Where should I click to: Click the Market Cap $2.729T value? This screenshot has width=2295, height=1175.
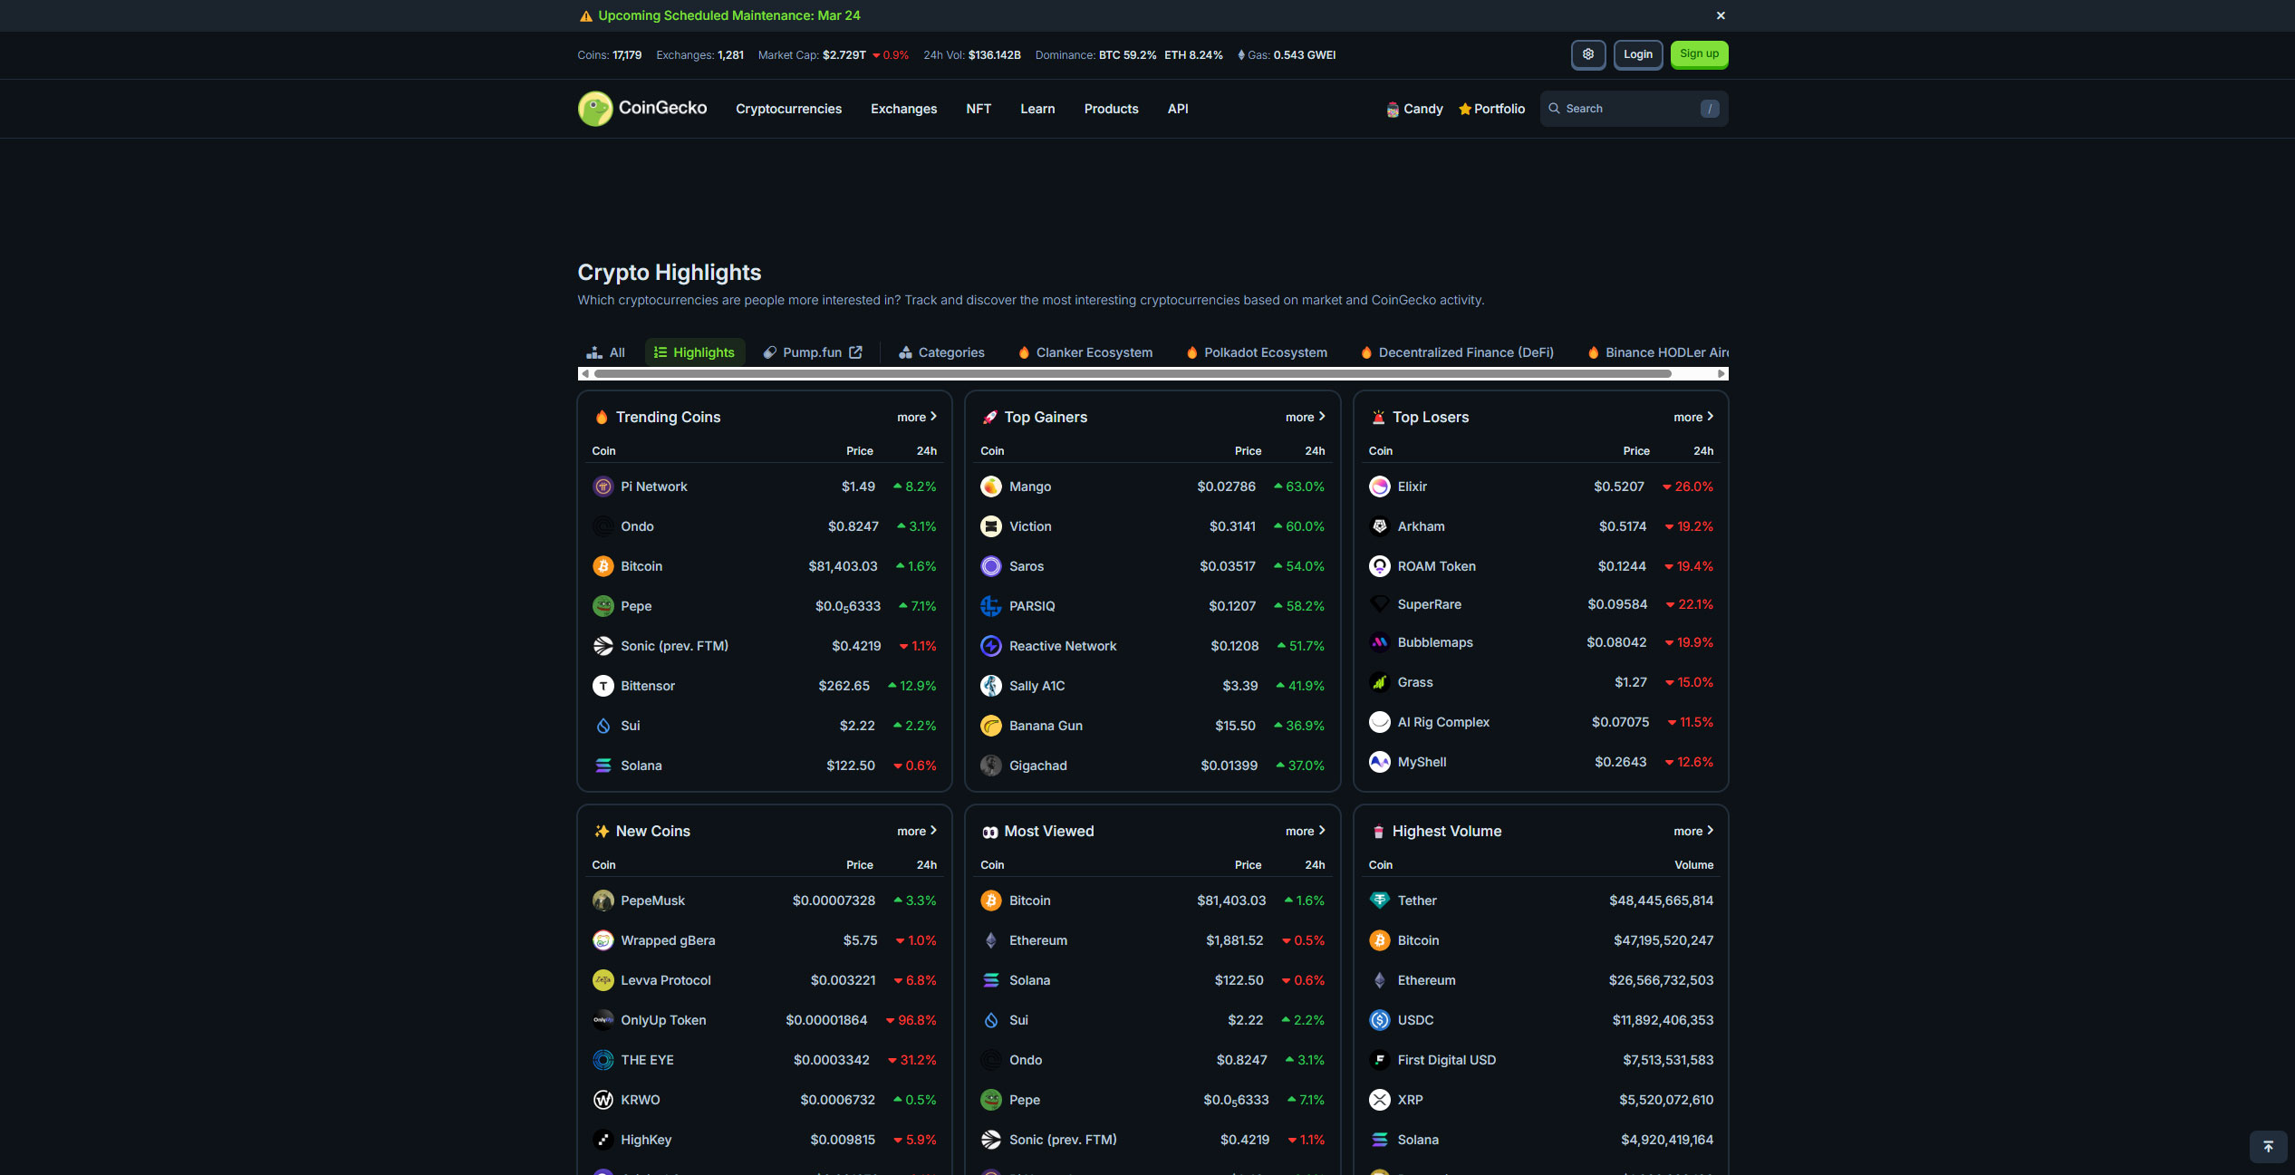click(x=844, y=55)
